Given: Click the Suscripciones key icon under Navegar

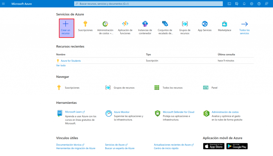Looking at the screenshot, I should tap(59, 88).
